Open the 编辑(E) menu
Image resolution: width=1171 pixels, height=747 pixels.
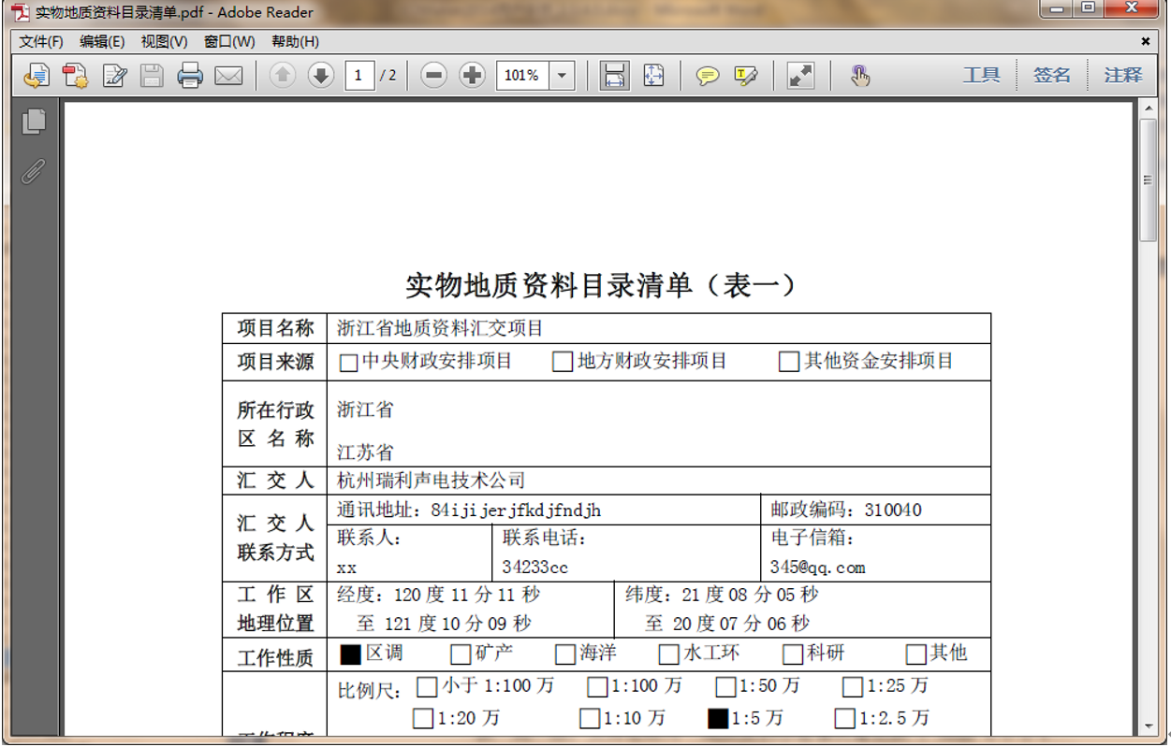point(102,41)
